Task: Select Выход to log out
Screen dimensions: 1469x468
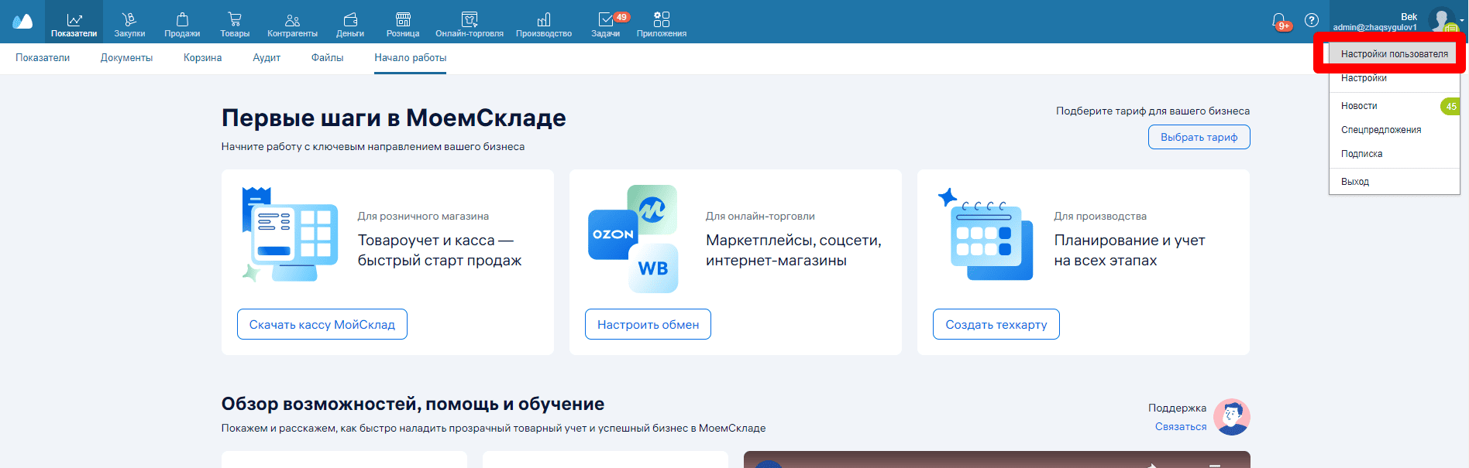Action: [1394, 182]
